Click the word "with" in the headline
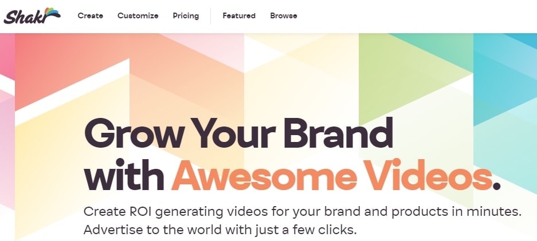Viewport: 537px width, 241px height. point(124,175)
